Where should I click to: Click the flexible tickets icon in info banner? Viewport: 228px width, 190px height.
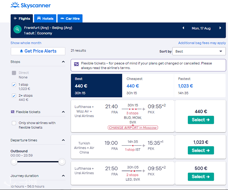(x=76, y=64)
